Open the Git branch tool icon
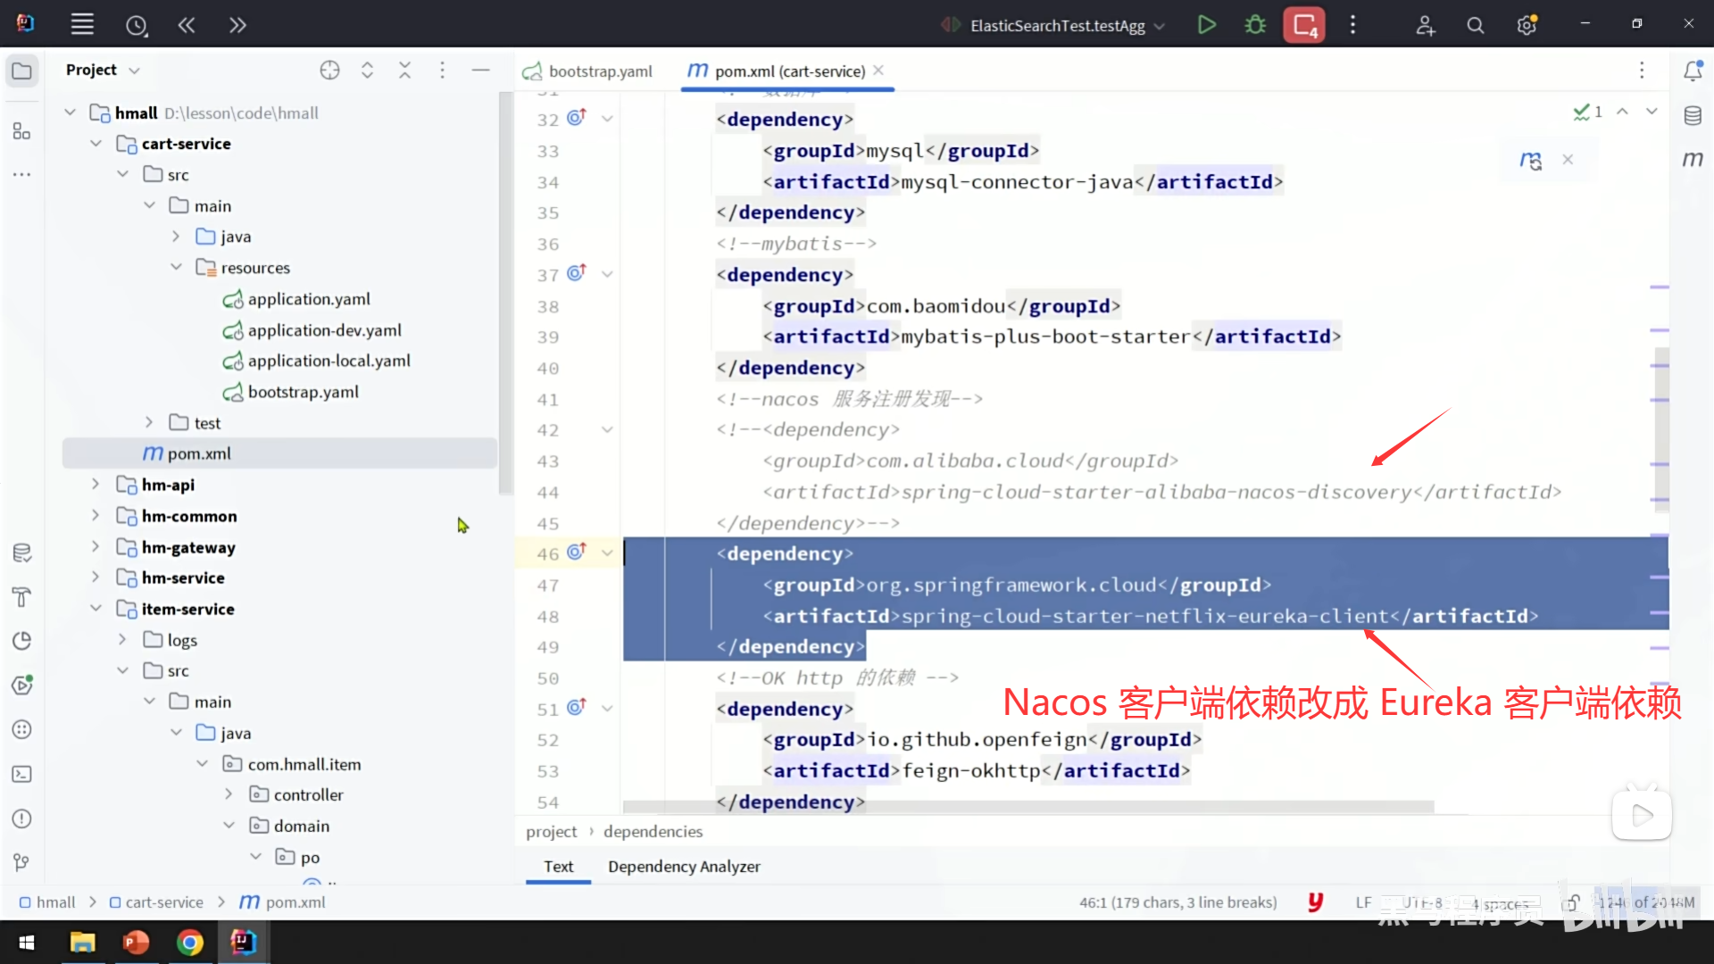1714x964 pixels. click(x=21, y=862)
